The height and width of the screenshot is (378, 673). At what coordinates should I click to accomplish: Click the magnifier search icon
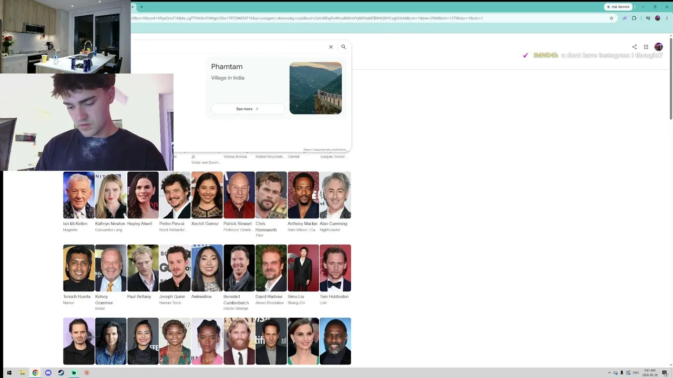coord(343,47)
